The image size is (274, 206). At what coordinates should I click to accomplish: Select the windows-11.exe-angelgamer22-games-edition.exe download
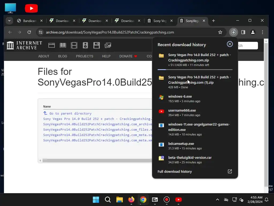(195, 129)
